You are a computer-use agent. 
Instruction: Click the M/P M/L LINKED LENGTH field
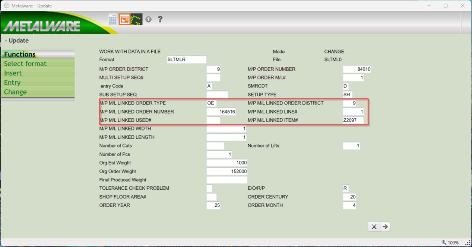pyautogui.click(x=227, y=137)
